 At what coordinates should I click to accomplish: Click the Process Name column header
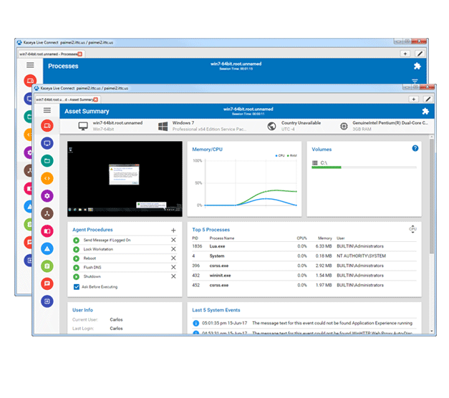pyautogui.click(x=222, y=238)
